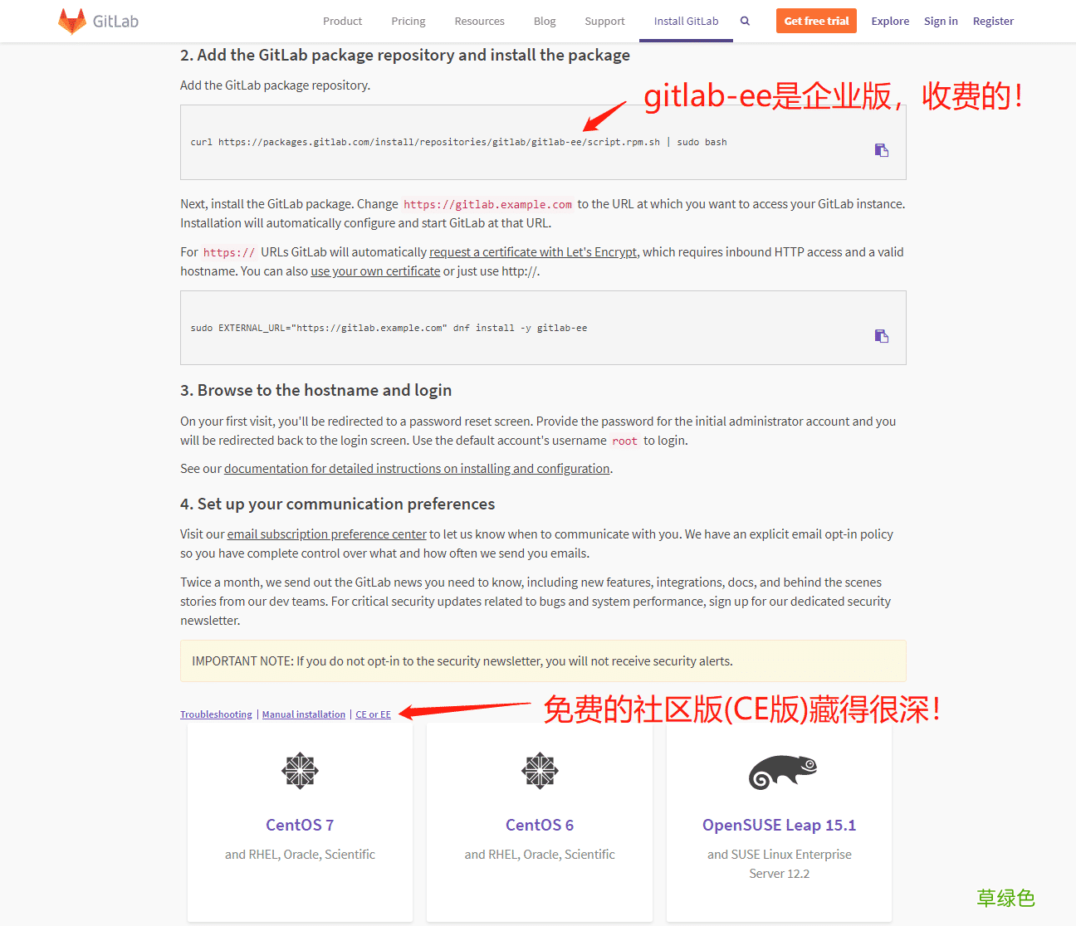The image size is (1076, 926).
Task: Click the CentOS 7 logo icon
Action: pyautogui.click(x=300, y=771)
